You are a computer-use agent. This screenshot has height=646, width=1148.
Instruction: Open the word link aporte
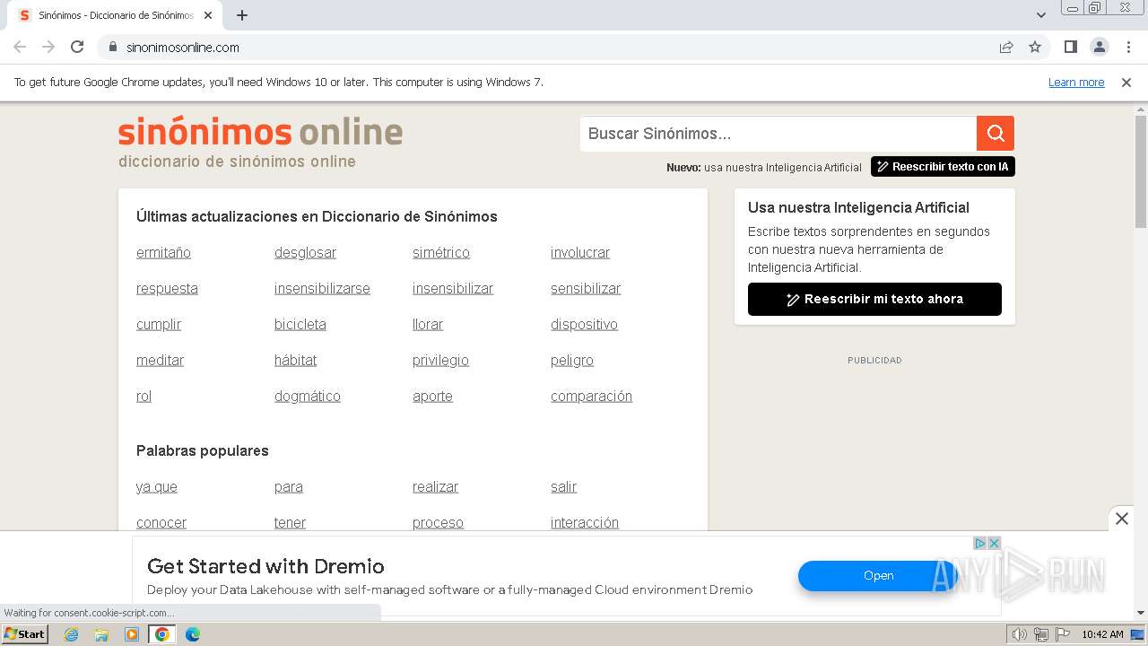[x=432, y=397]
